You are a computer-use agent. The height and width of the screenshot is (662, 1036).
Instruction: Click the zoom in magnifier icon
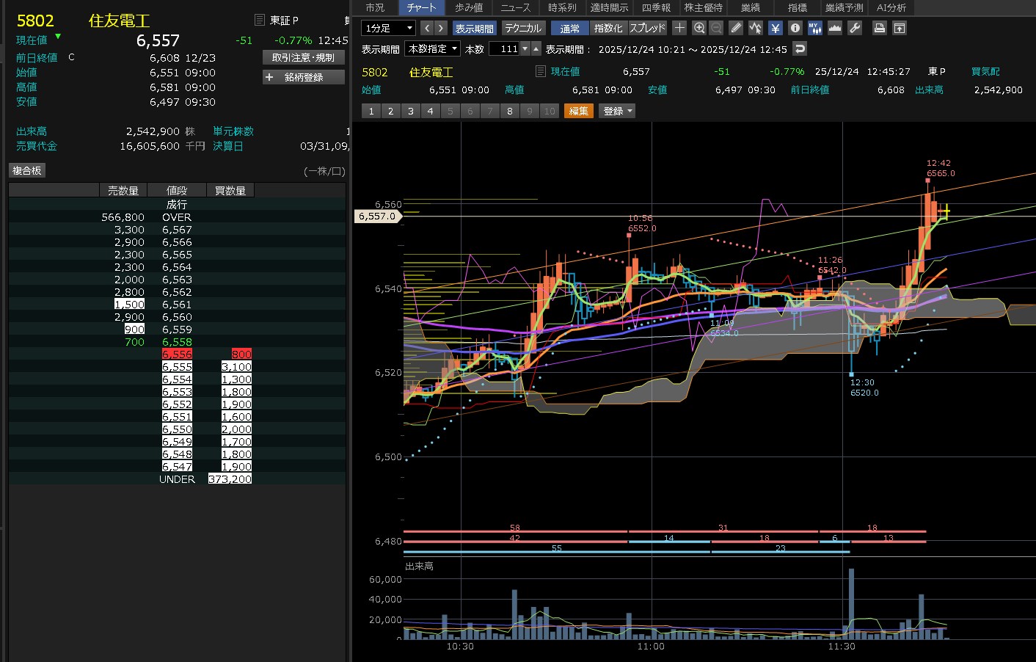698,28
